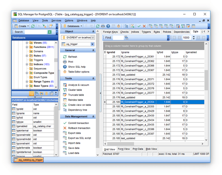Expand the Functions tree node
222x175 pixels.
point(27,47)
